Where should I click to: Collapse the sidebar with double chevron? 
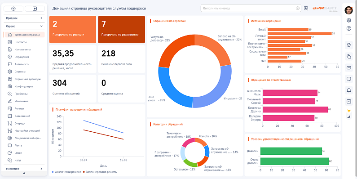pos(24,173)
